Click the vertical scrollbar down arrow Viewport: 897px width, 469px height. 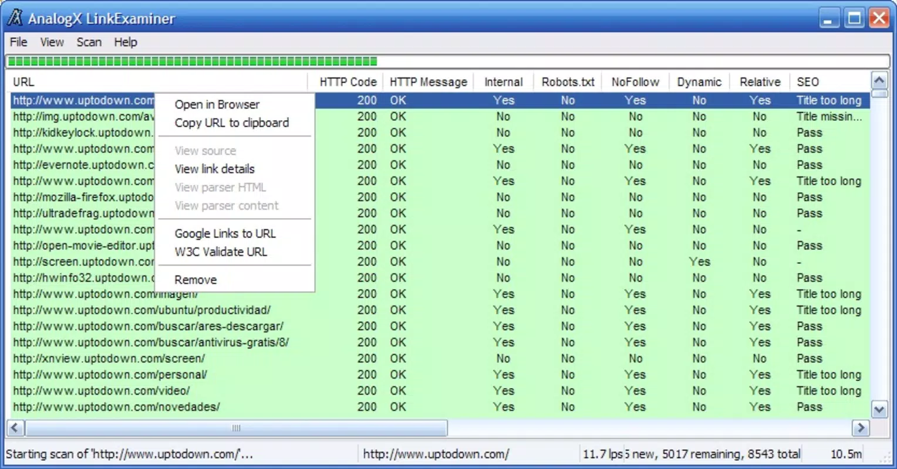879,410
